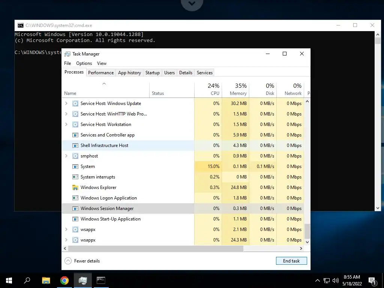Click process list horizontal scrollbar thumb
Image resolution: width=384 pixels, height=288 pixels.
[156, 248]
